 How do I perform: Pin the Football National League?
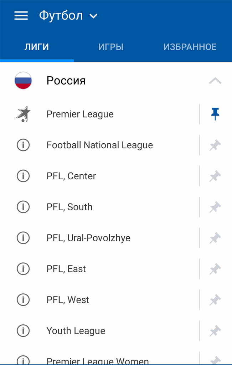(215, 145)
